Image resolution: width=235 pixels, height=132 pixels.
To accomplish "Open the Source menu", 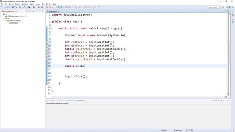I will (11, 4).
